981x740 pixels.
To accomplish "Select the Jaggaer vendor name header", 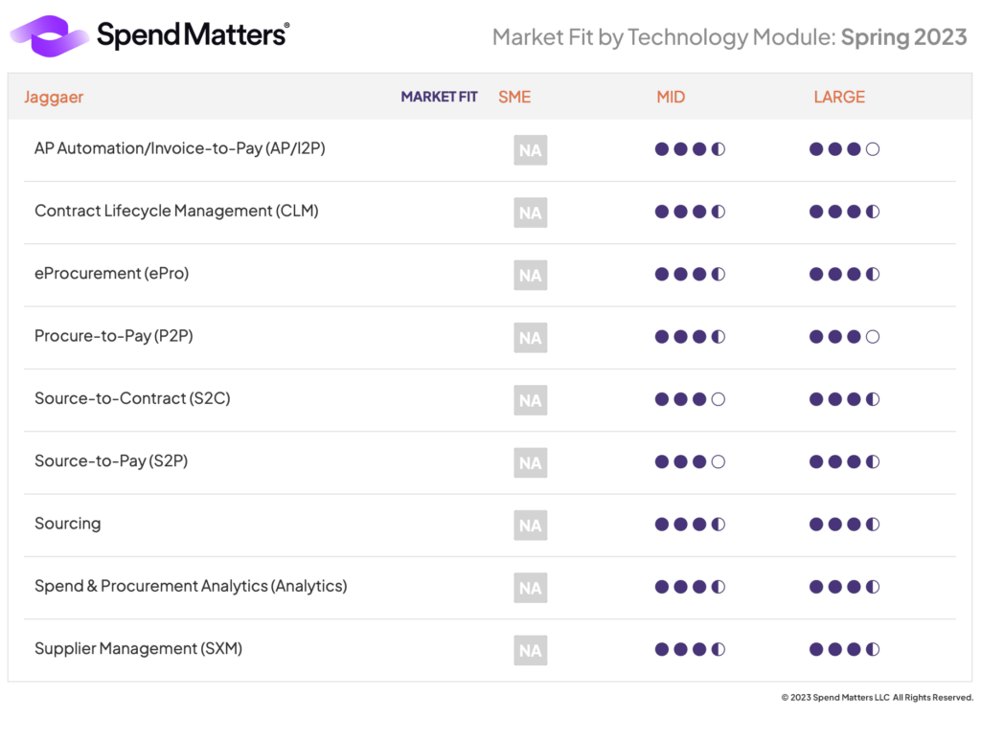I will [x=54, y=97].
